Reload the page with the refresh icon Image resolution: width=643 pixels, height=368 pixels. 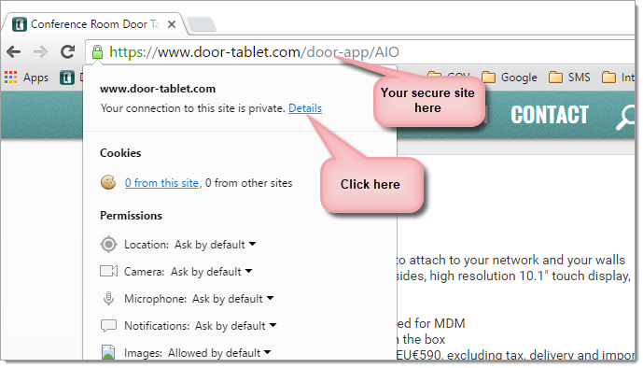[x=68, y=51]
